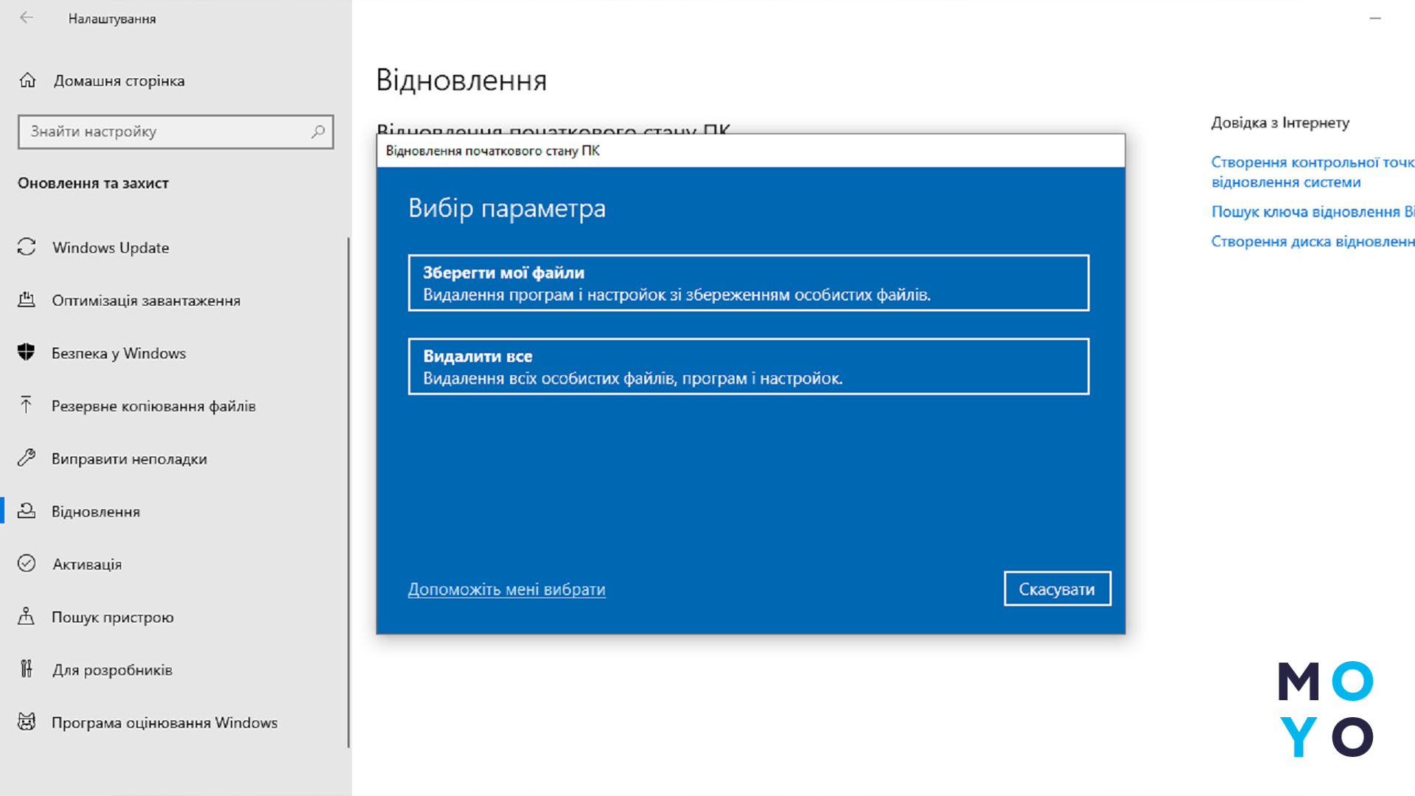
Task: Select Оптимізація завантаження sidebar icon
Action: pyautogui.click(x=27, y=299)
